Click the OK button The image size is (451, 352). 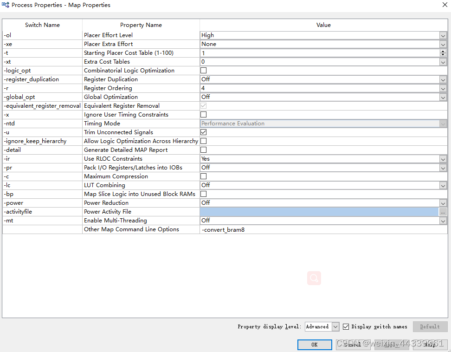click(315, 345)
